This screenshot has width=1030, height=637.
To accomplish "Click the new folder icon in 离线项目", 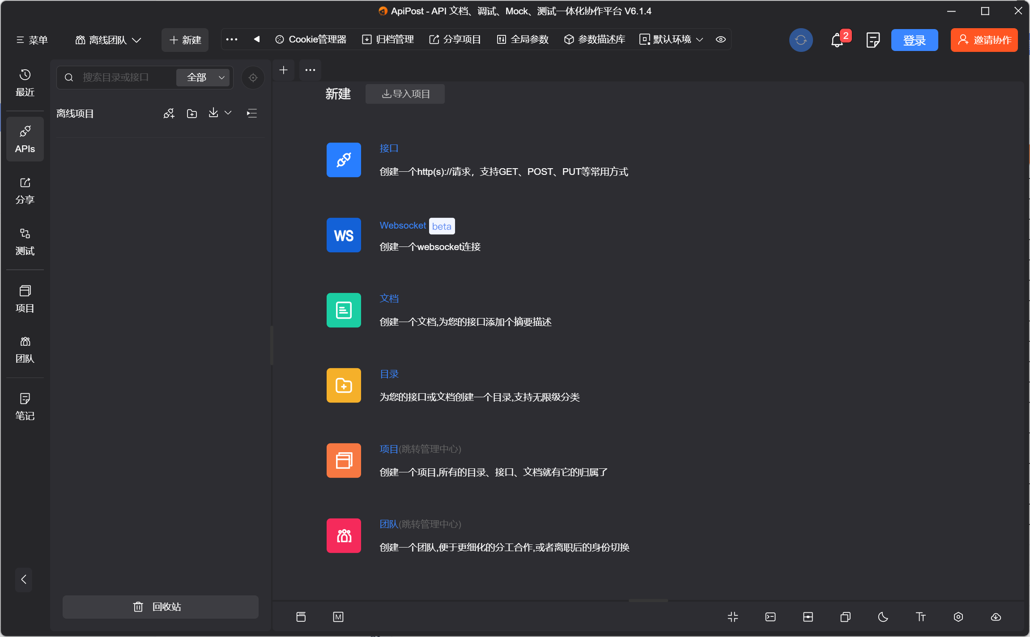I will click(192, 114).
